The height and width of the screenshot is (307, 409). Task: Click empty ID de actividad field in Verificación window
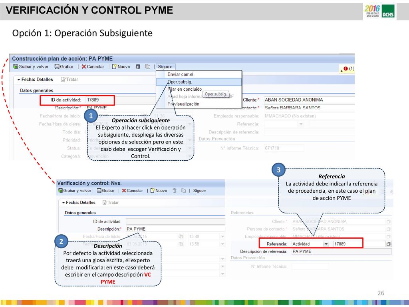pyautogui.click(x=175, y=221)
